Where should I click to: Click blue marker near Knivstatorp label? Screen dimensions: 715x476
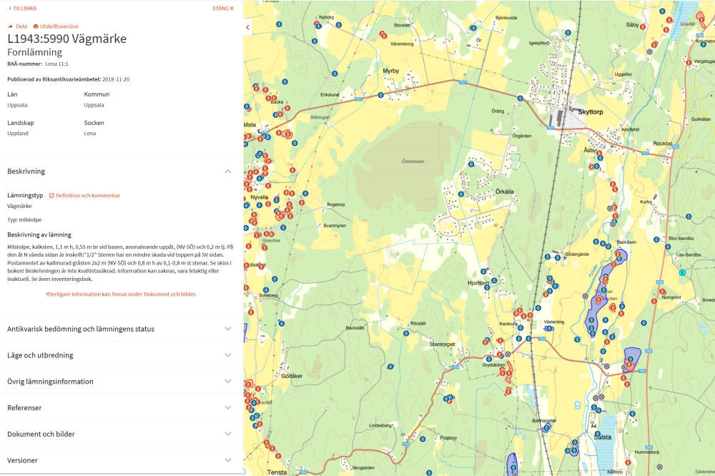704,45
